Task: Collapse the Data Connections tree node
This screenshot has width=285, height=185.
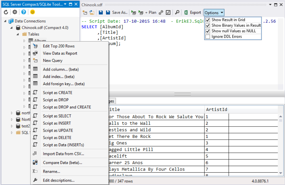Action: tap(6, 21)
